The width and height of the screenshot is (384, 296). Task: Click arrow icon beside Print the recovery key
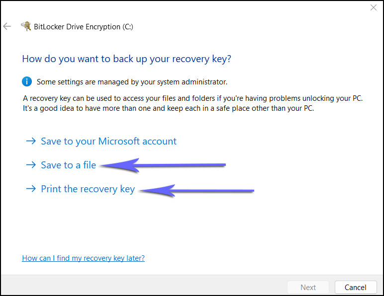(31, 189)
